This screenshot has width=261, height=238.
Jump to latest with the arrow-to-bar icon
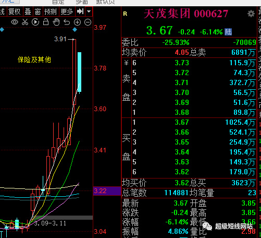click(x=80, y=11)
